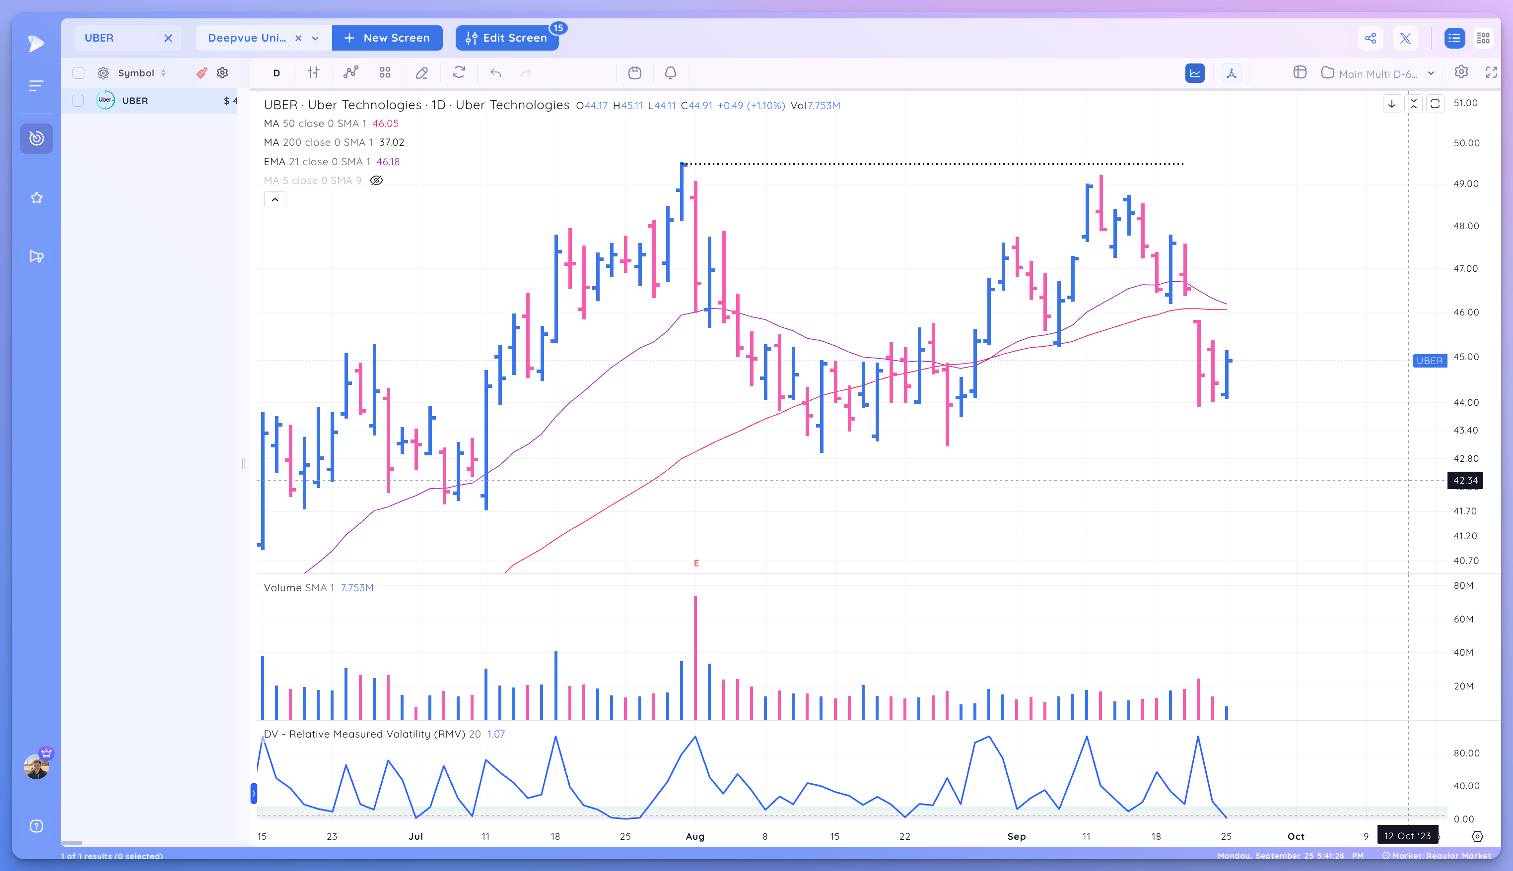Viewport: 1513px width, 871px height.
Task: Open the sidebar menu lines icon
Action: click(x=36, y=85)
